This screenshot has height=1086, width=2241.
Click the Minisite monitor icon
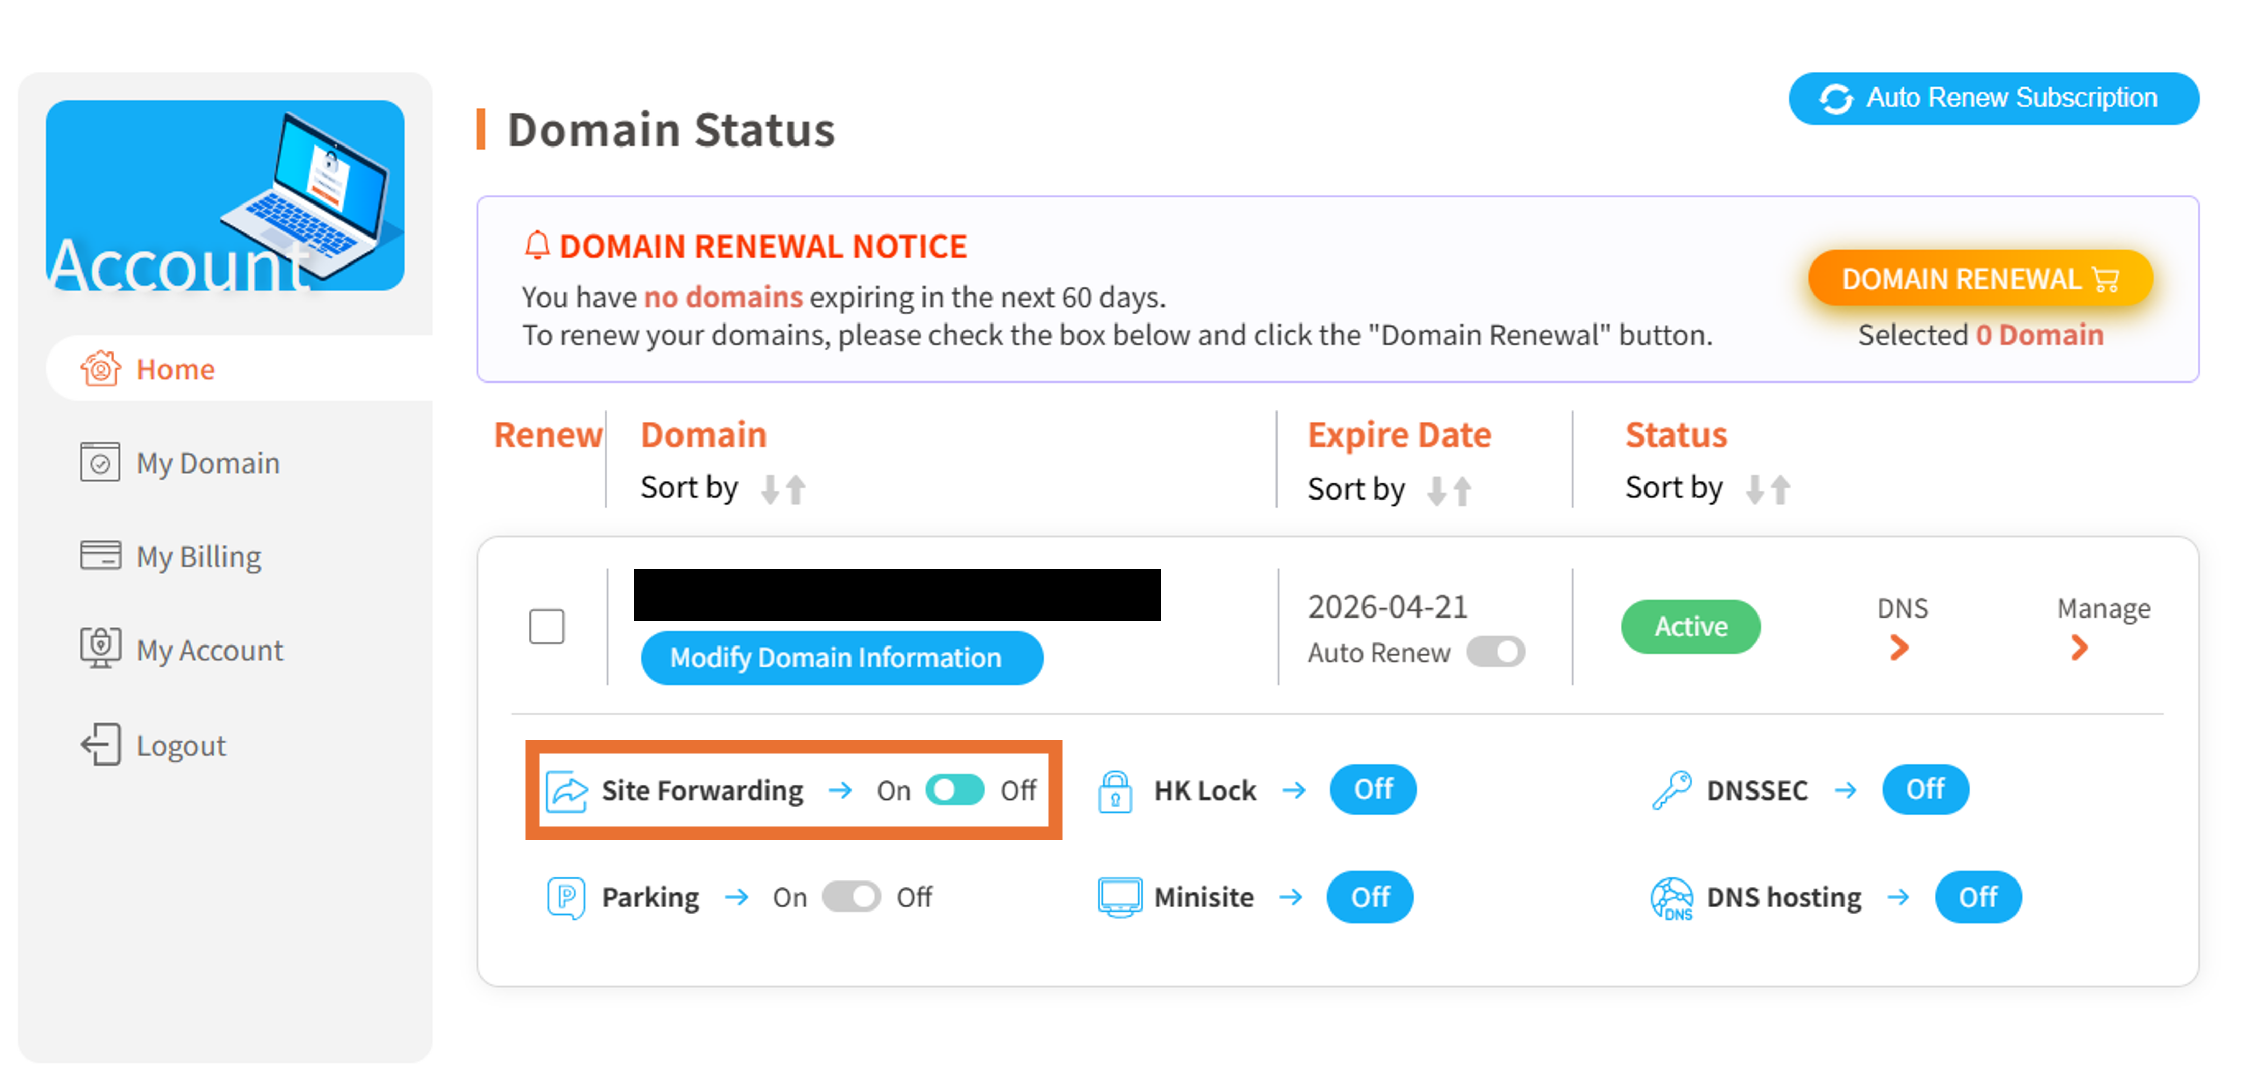1119,896
